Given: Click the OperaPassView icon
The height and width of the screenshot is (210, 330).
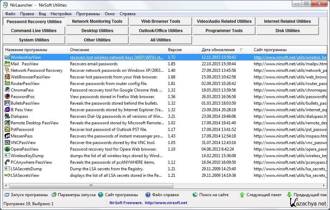Looking at the screenshot, I should coord(7,149).
